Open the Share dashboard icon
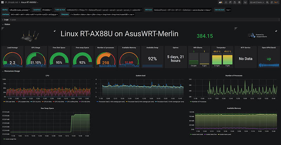The image size is (281, 145). (230, 2)
